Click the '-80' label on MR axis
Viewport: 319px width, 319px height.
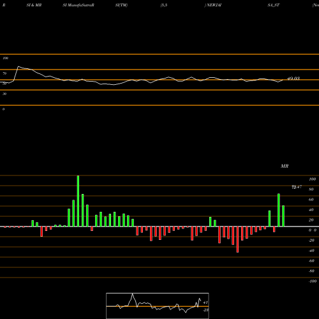click(x=311, y=271)
